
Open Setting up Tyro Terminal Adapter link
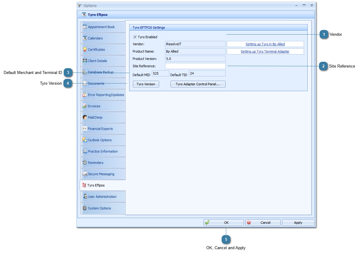click(265, 51)
